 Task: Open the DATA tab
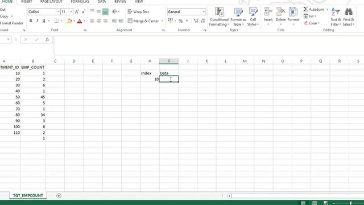pyautogui.click(x=102, y=2)
